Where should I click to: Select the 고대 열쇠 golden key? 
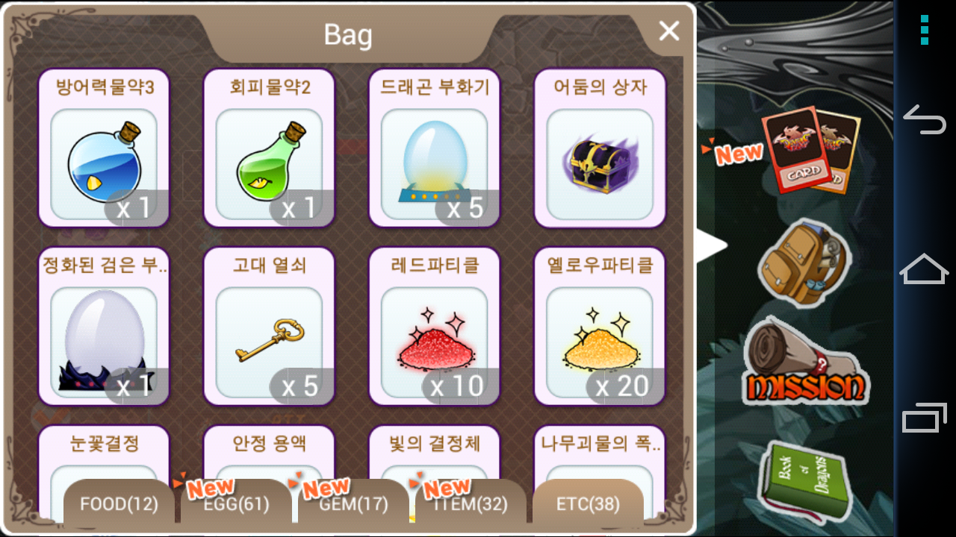269,327
